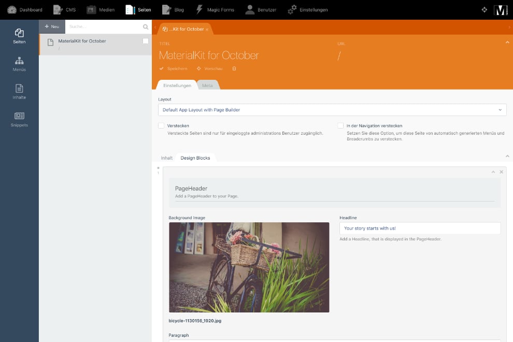Click the PageHeader block title
The width and height of the screenshot is (513, 342).
click(191, 189)
